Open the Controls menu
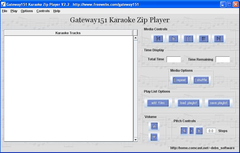 pyautogui.click(x=43, y=11)
